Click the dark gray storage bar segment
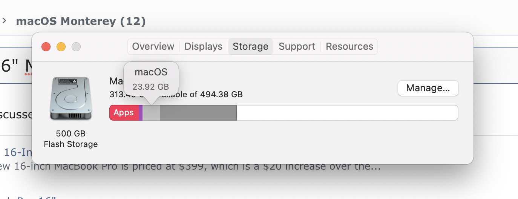Viewport: 518px width, 199px height. point(198,113)
